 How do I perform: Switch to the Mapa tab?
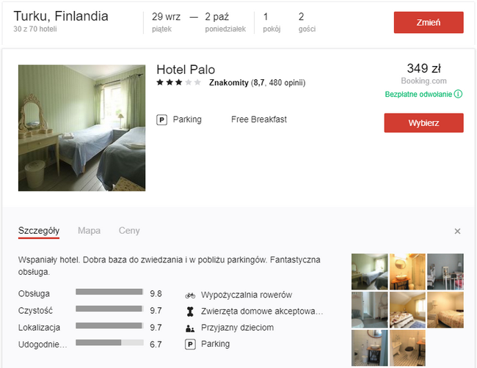tap(89, 231)
